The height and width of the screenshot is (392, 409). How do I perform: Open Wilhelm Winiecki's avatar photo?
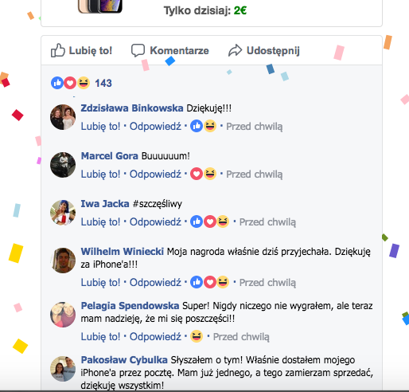pyautogui.click(x=63, y=261)
